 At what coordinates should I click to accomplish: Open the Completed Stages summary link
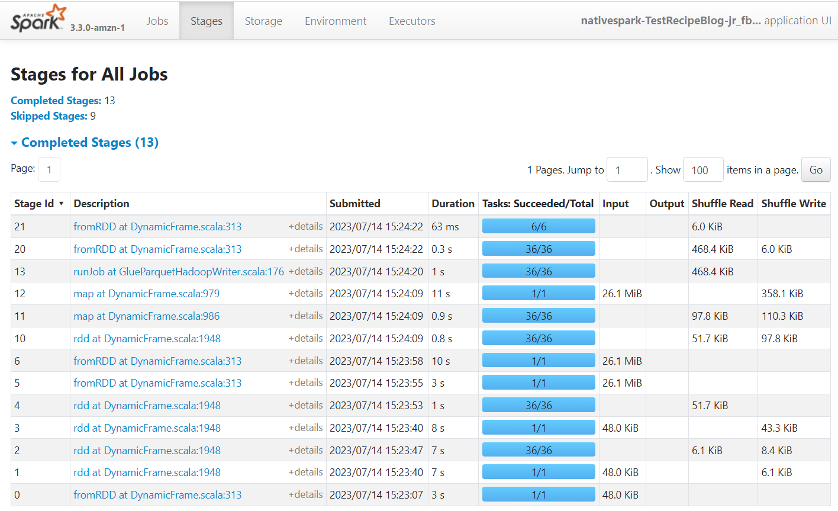(x=56, y=101)
